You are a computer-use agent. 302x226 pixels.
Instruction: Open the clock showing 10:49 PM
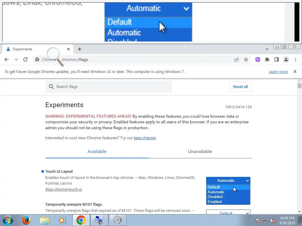(x=287, y=220)
